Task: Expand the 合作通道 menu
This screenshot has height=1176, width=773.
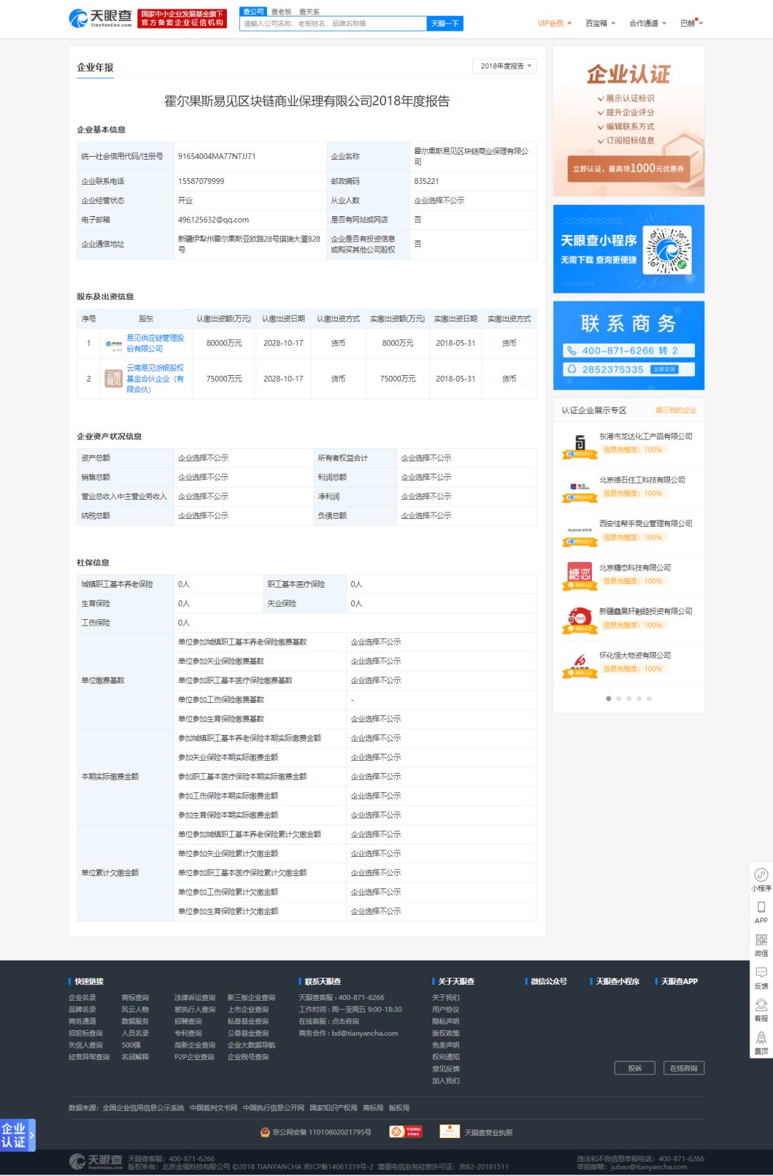Action: point(648,24)
